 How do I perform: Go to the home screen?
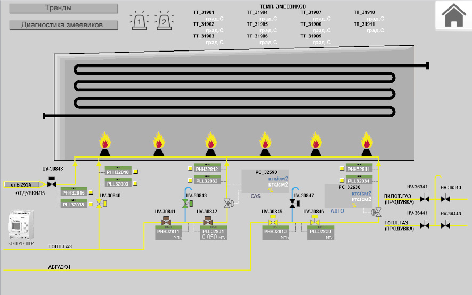[x=454, y=15]
